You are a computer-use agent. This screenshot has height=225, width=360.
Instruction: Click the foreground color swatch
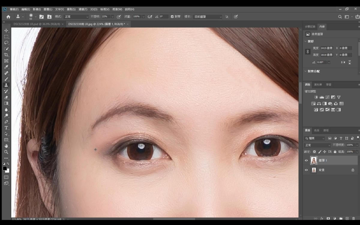pos(5,169)
